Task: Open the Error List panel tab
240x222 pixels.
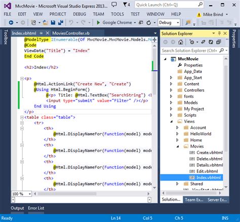Action: pos(36,208)
